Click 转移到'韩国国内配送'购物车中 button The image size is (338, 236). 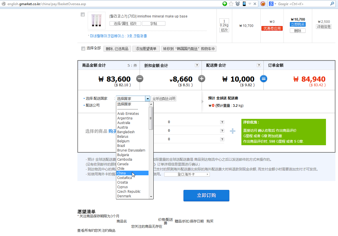189,49
